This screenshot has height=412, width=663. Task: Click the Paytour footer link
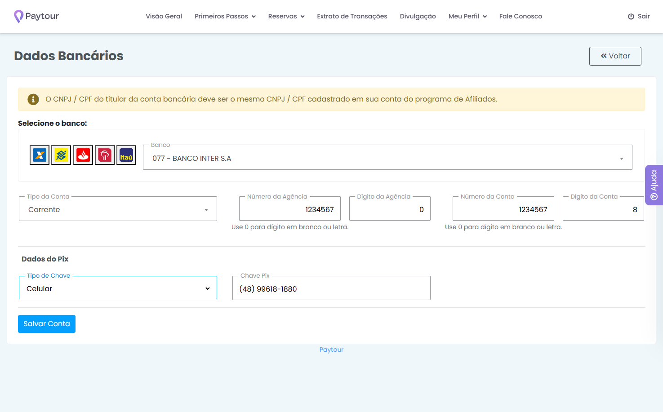pyautogui.click(x=331, y=350)
